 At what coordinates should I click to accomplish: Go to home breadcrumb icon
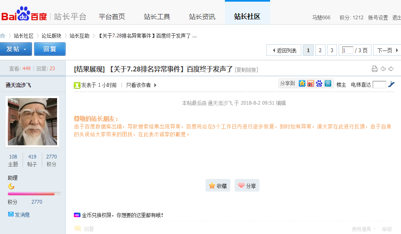click(x=3, y=36)
